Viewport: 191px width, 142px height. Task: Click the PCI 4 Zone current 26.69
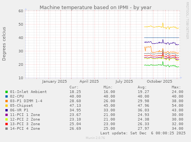coord(75,129)
